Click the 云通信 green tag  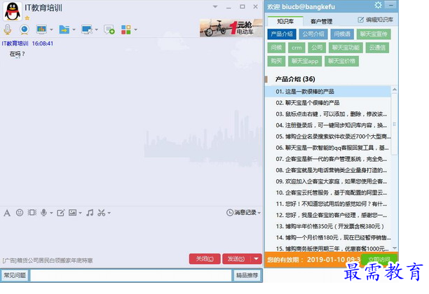pyautogui.click(x=377, y=48)
